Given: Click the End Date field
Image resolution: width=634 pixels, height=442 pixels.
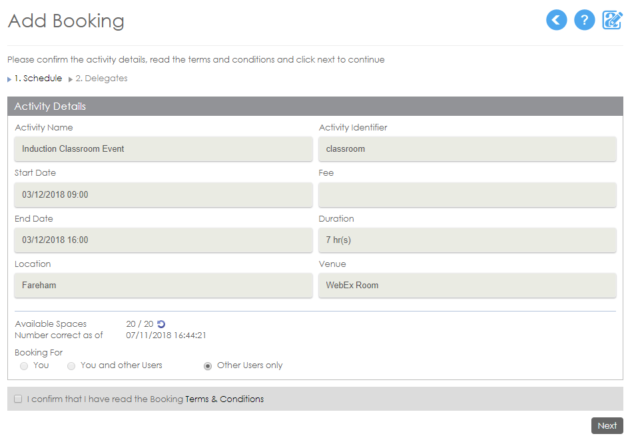Looking at the screenshot, I should pyautogui.click(x=163, y=240).
